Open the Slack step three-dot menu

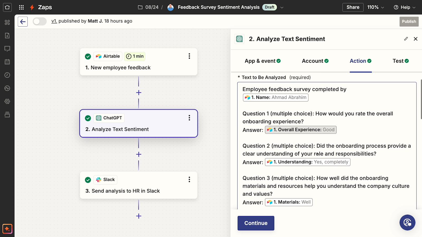(x=189, y=179)
